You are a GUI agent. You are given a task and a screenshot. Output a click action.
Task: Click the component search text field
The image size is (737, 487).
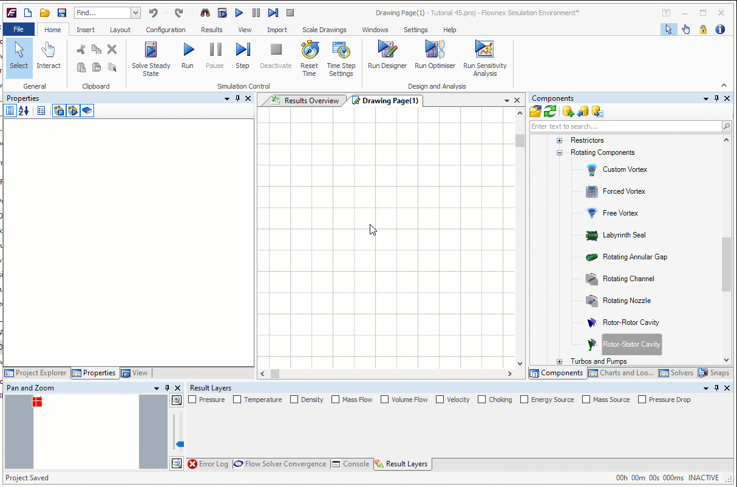coord(625,126)
